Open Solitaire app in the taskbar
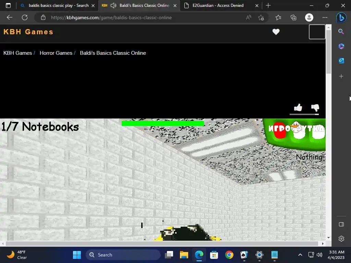Image resolution: width=351 pixels, height=263 pixels. [x=244, y=255]
